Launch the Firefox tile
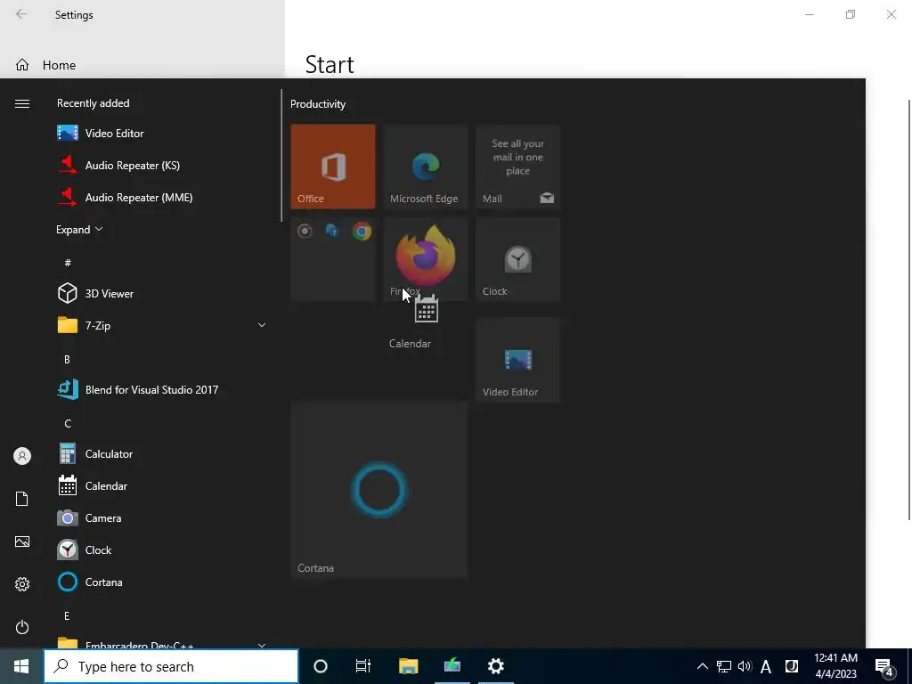Screen dimensions: 912x684 click(425, 259)
